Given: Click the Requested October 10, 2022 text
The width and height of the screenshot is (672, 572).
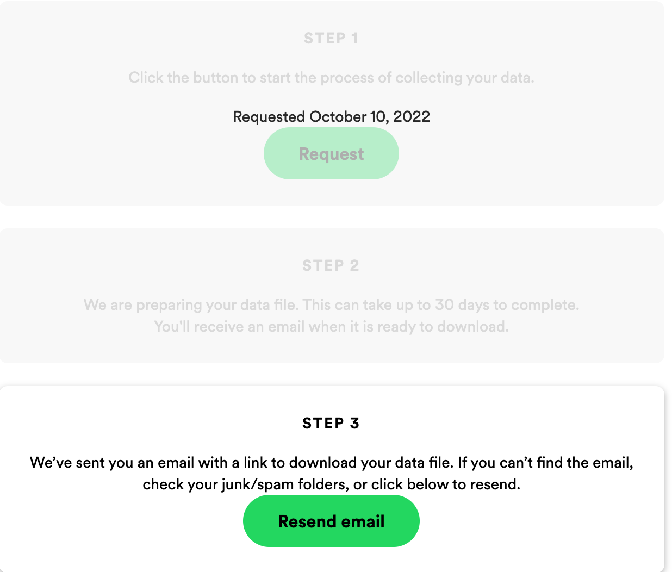Looking at the screenshot, I should [332, 117].
